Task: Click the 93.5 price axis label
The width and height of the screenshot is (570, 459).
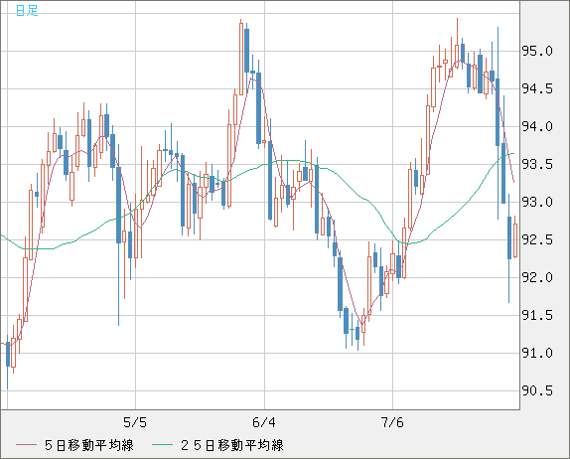Action: coord(537,164)
